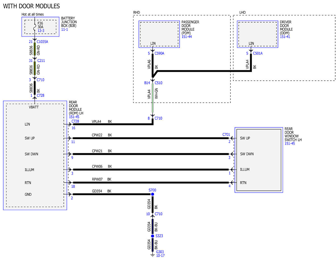Click the LHD region label

[243, 13]
